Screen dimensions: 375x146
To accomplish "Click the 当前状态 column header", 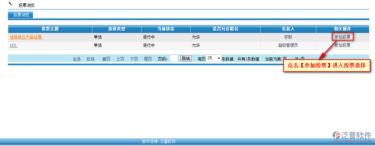I will 166,29.
